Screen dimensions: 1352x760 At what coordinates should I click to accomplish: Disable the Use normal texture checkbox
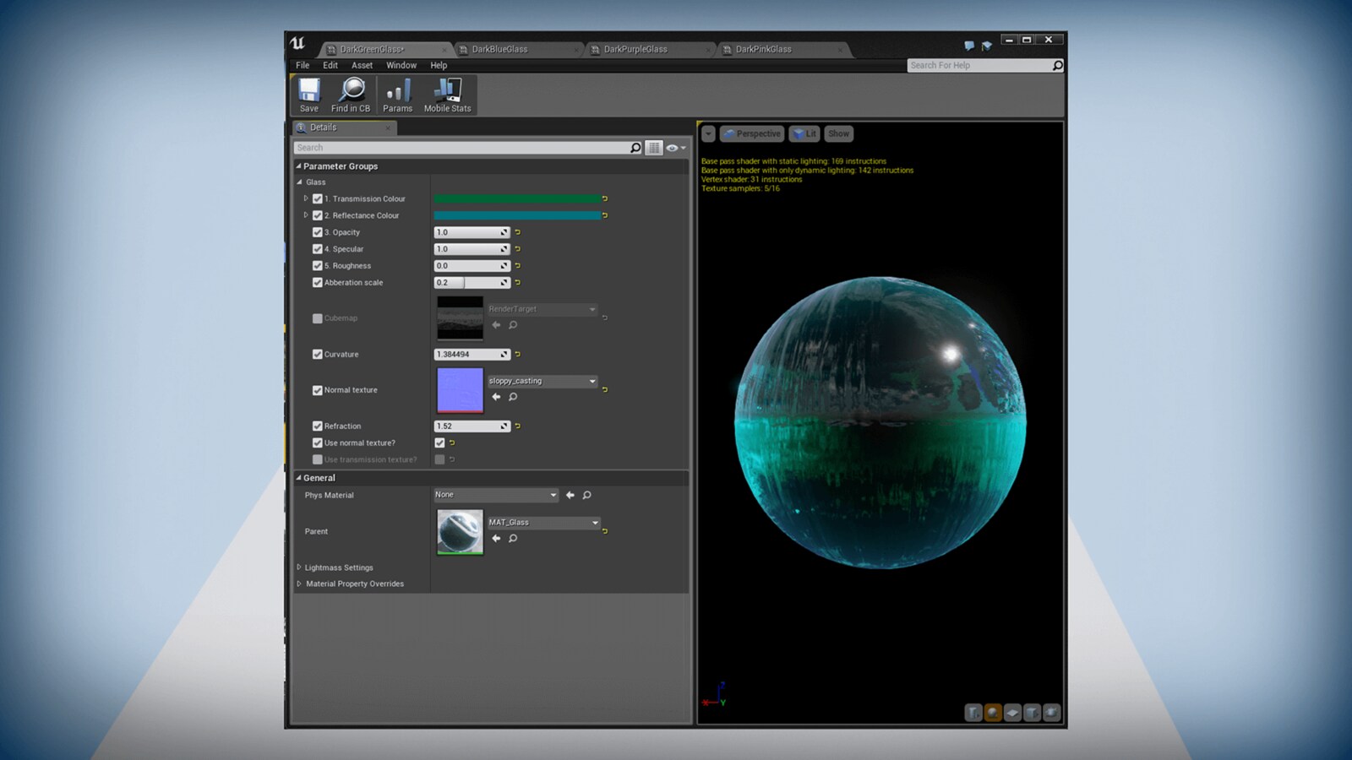[x=439, y=442]
